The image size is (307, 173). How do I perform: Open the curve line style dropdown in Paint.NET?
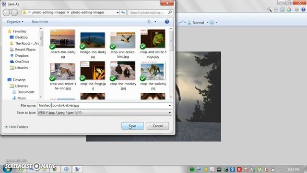pos(182,23)
